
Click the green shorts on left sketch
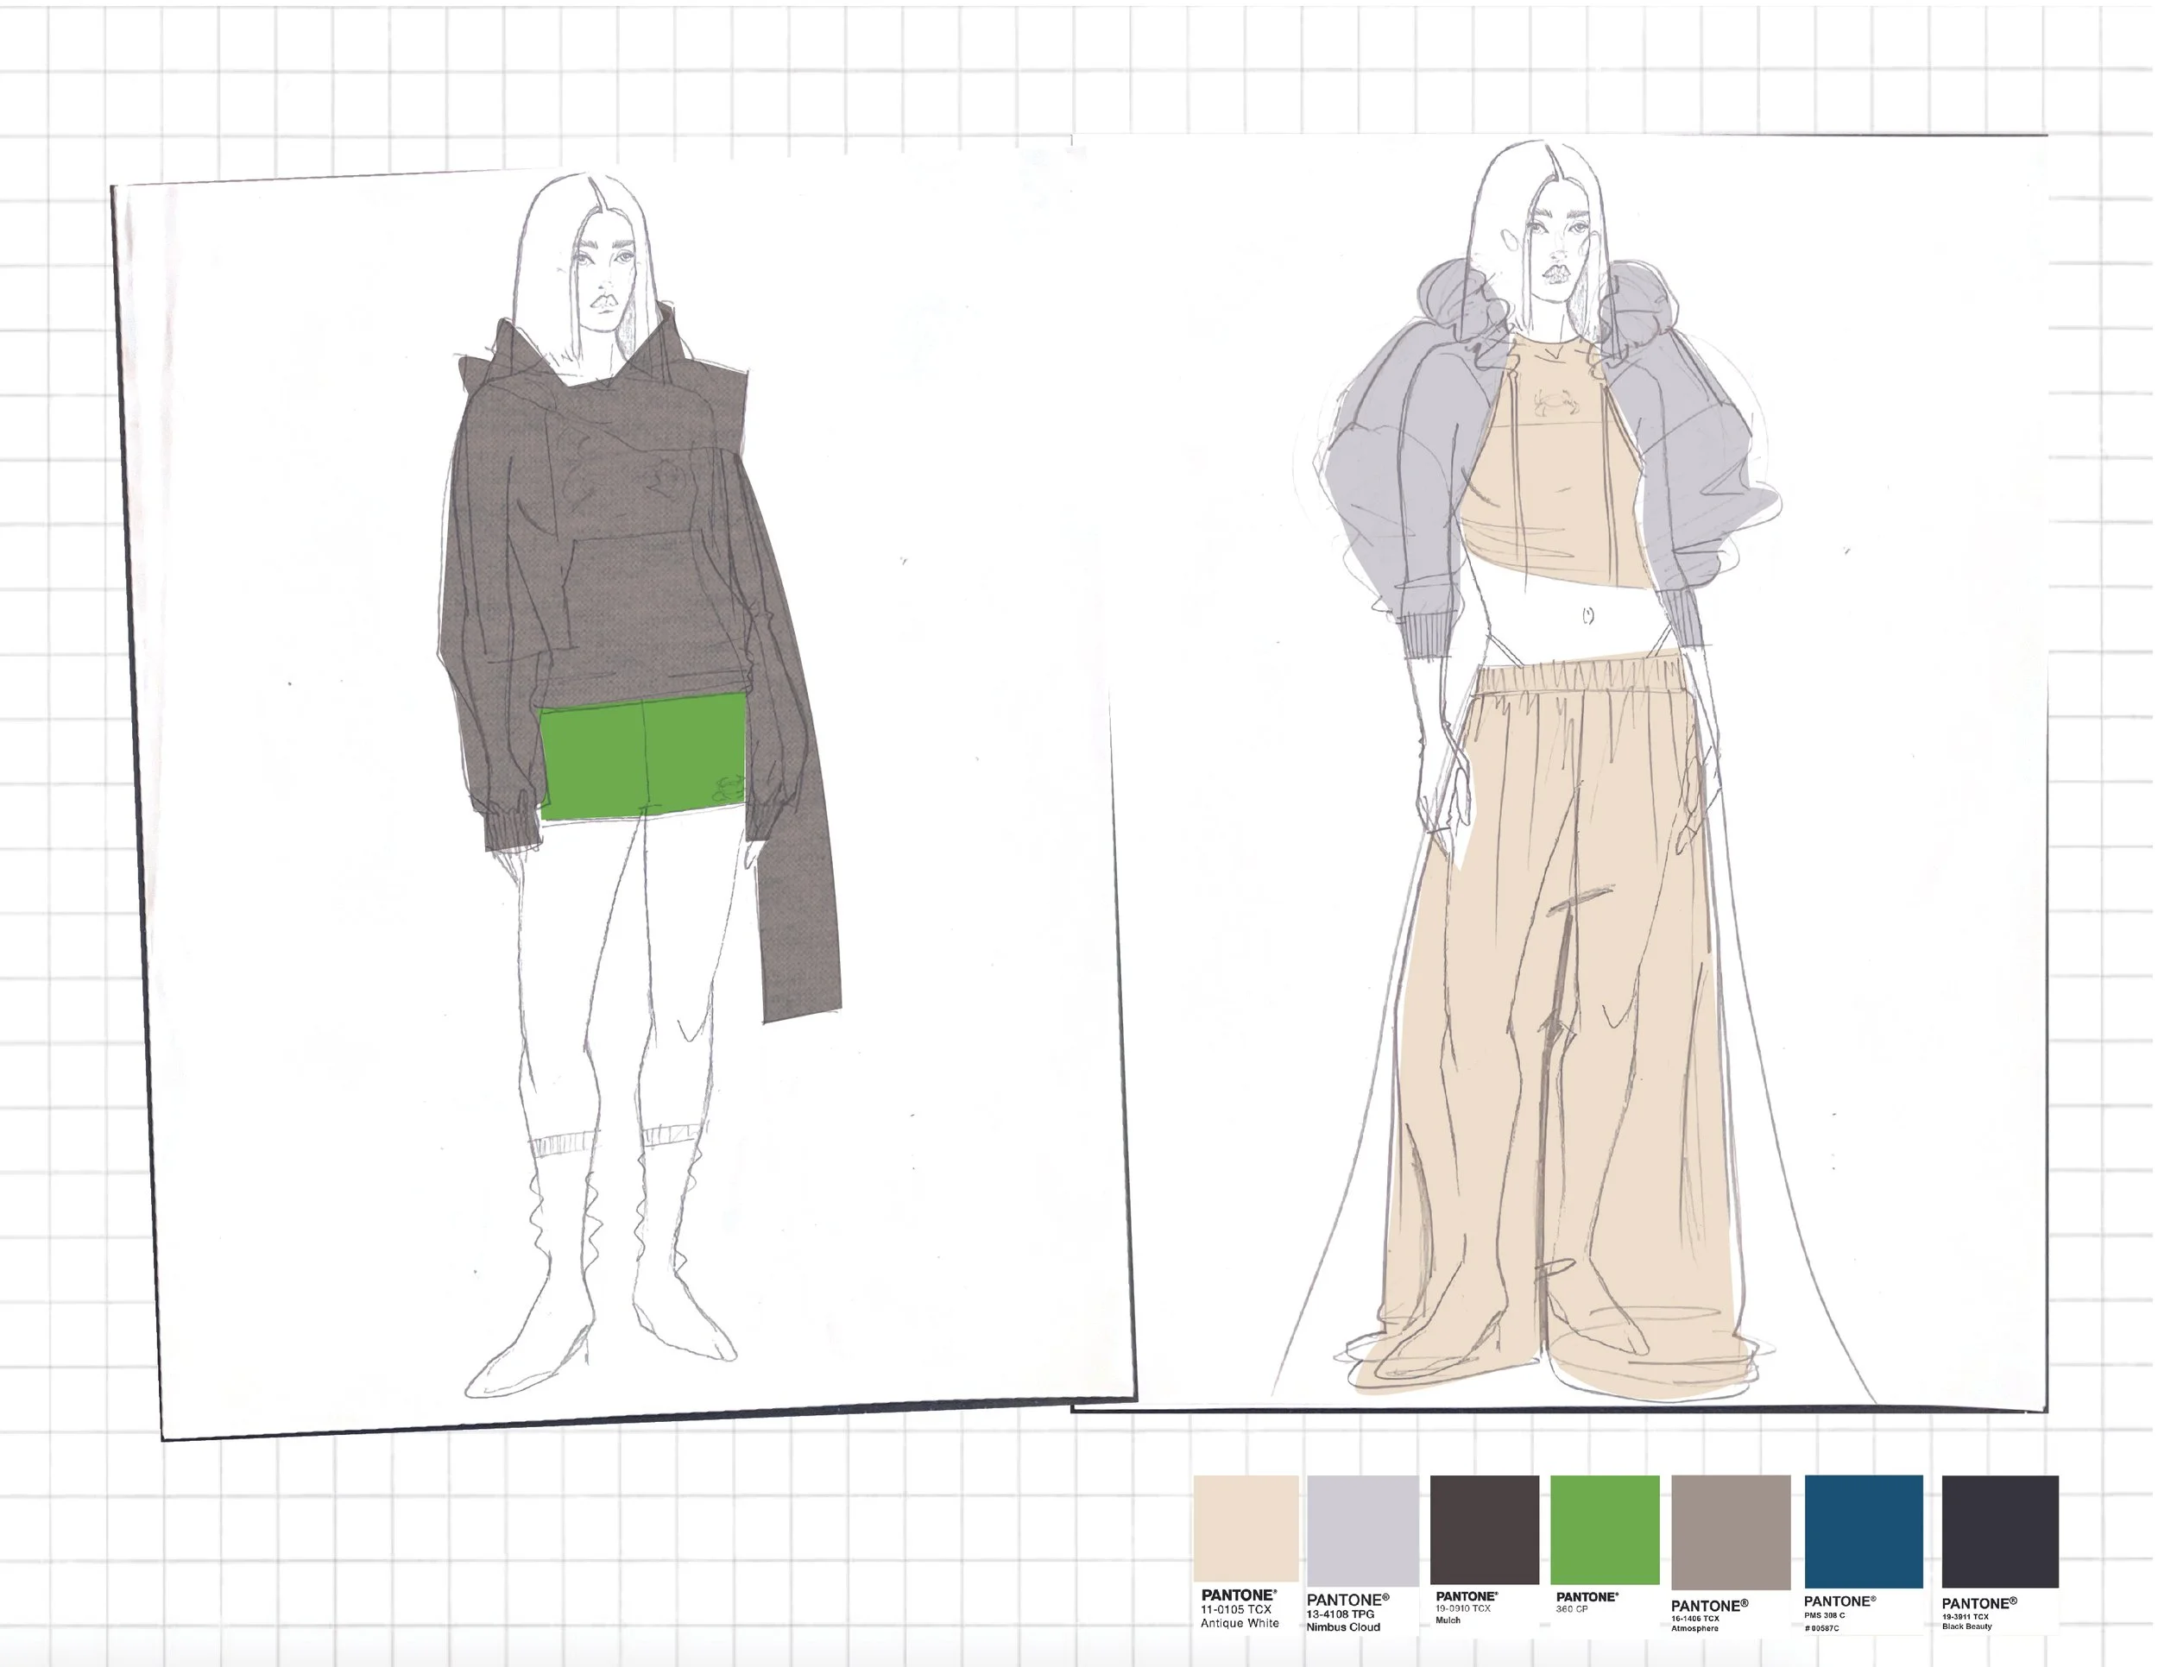pyautogui.click(x=642, y=756)
